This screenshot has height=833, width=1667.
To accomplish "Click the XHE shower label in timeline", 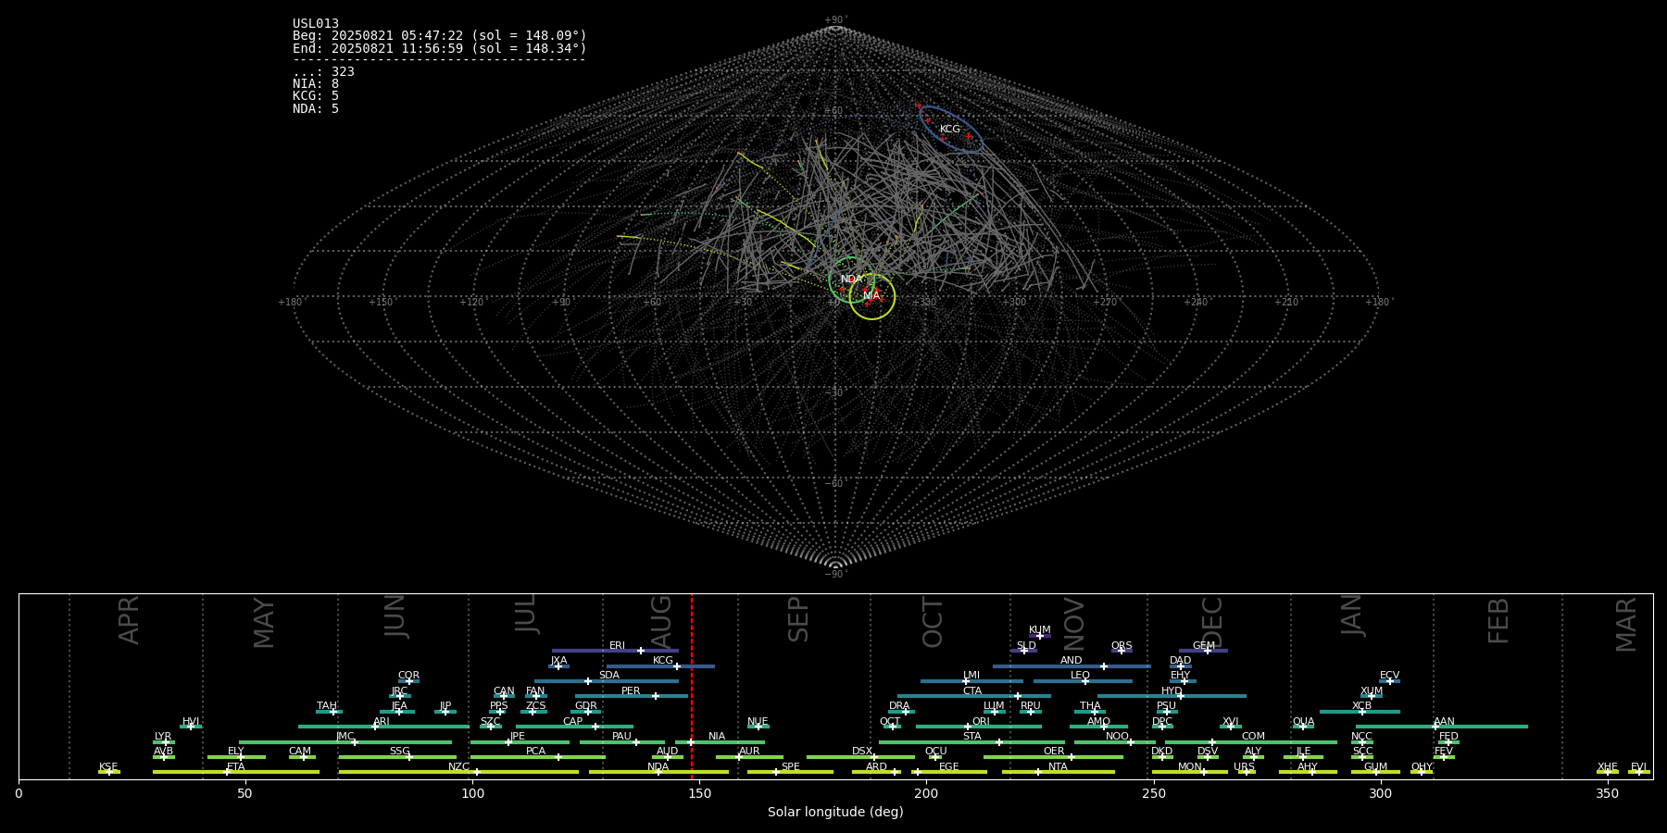I will [1608, 767].
